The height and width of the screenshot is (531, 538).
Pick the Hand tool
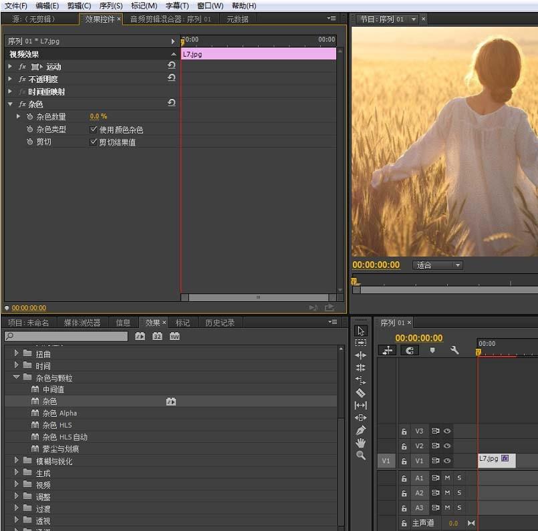coord(361,443)
